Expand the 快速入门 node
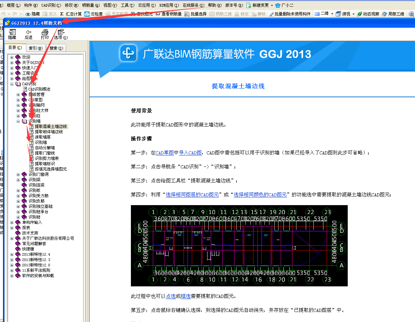Image resolution: width=415 pixels, height=322 pixels. (x=12, y=68)
